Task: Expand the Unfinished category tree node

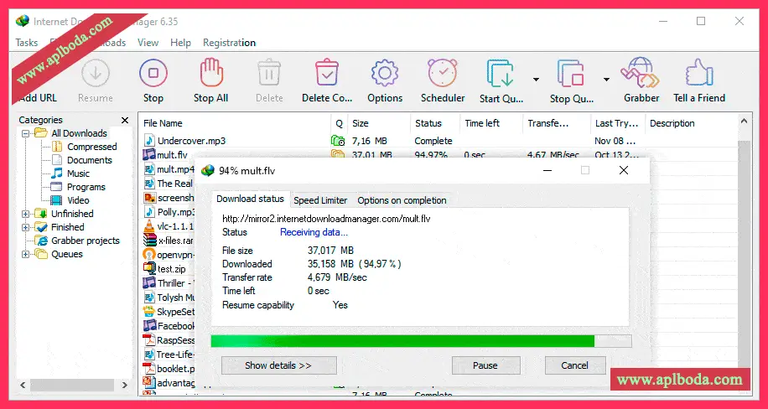Action: point(26,214)
